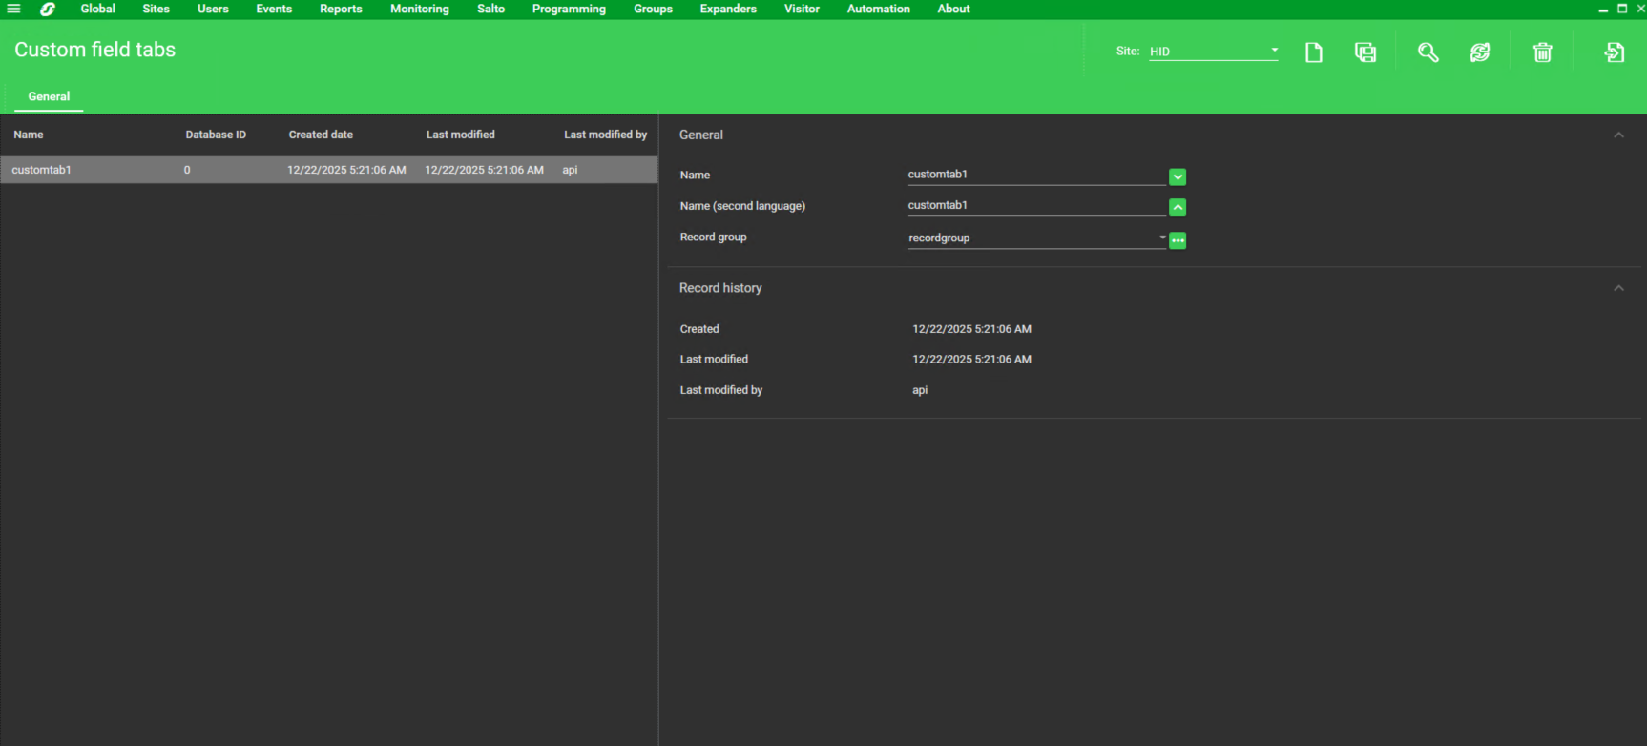Click the logout/exit icon
The height and width of the screenshot is (746, 1647).
[x=1615, y=52]
